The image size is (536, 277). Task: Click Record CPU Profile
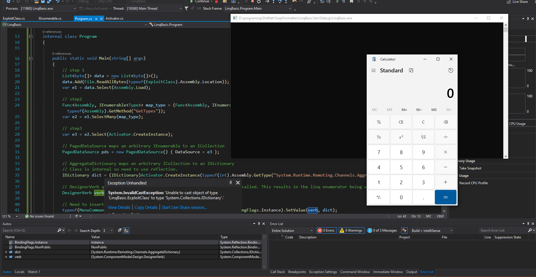[x=473, y=183]
